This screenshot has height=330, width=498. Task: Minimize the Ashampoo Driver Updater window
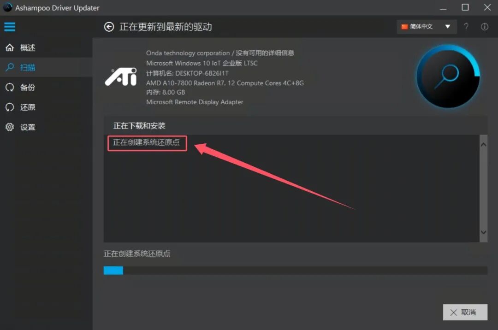[443, 8]
